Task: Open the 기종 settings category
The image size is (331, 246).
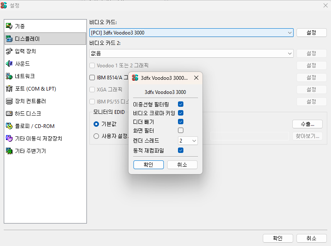Action: tap(45, 26)
